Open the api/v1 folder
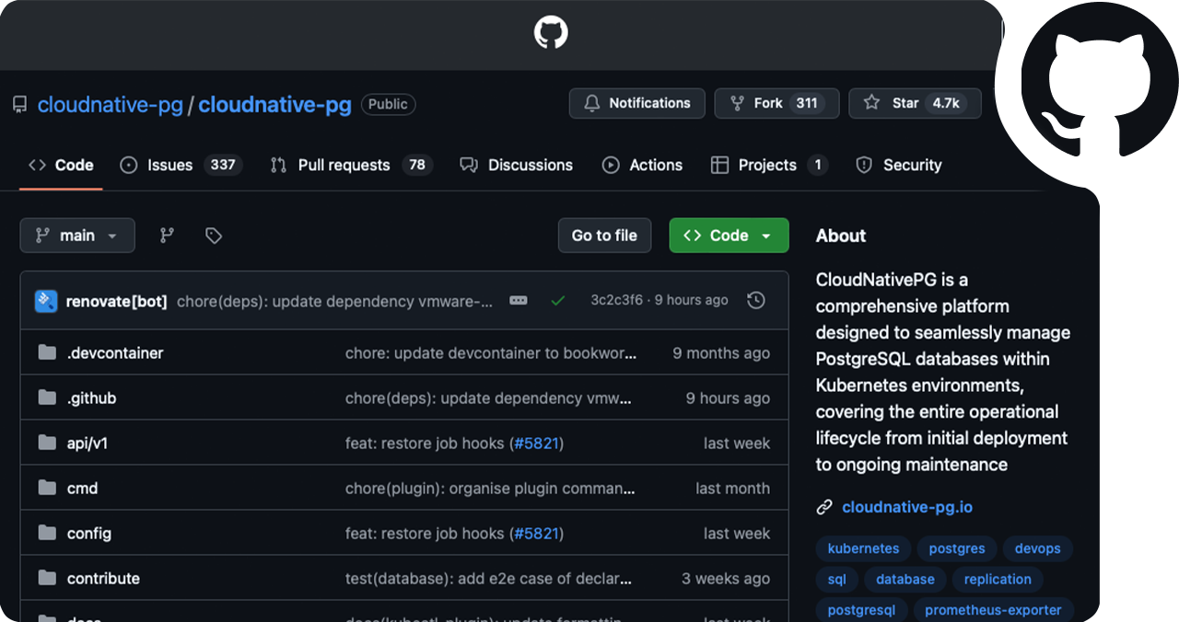Viewport: 1179px width, 622px height. click(88, 443)
